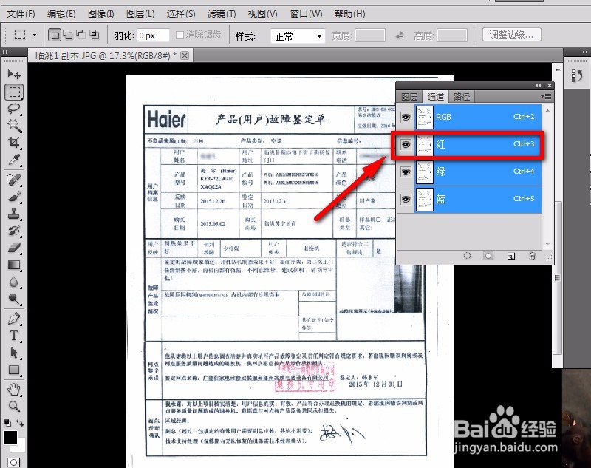
Task: Switch to the 路径 Paths tab
Action: pyautogui.click(x=462, y=96)
